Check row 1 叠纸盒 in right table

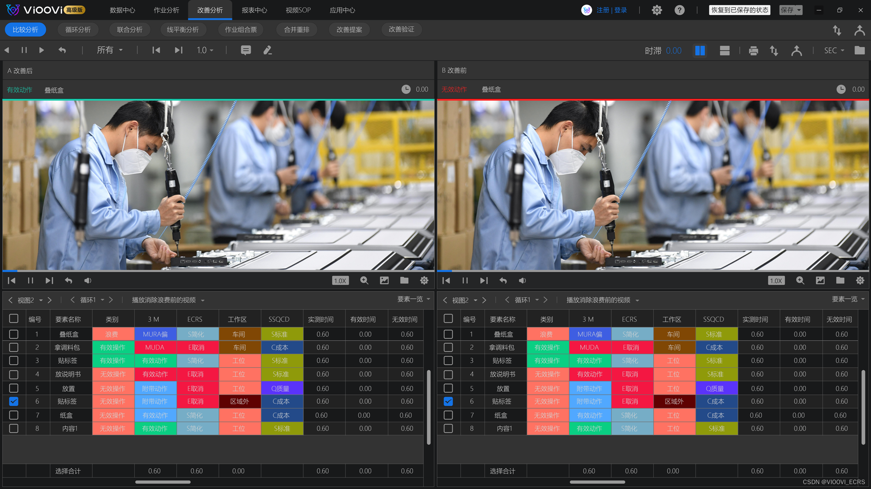pyautogui.click(x=448, y=334)
